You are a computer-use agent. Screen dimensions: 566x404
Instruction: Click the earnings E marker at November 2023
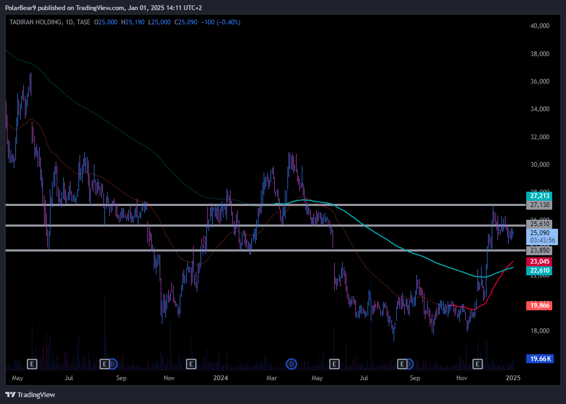[191, 364]
